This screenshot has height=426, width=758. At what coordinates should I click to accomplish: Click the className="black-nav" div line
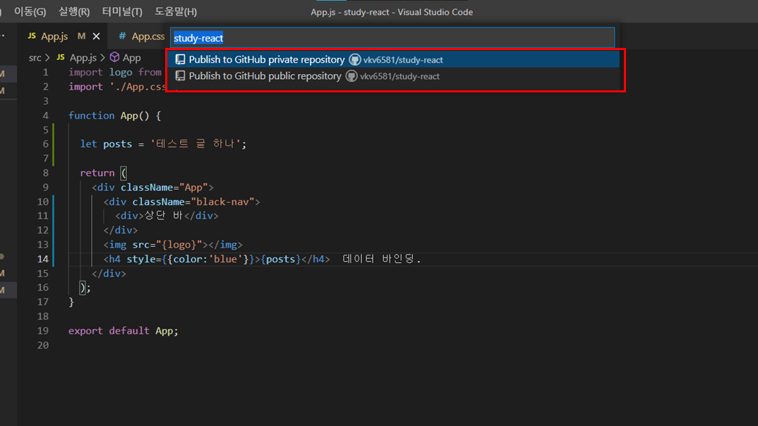(x=182, y=202)
